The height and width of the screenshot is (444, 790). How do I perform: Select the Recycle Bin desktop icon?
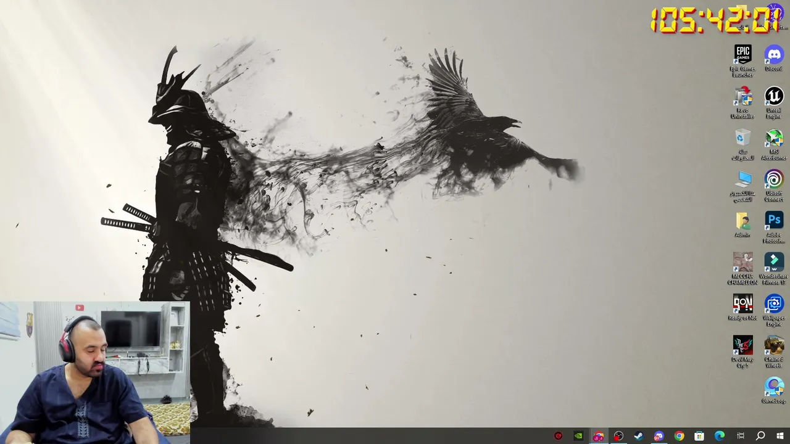(742, 144)
